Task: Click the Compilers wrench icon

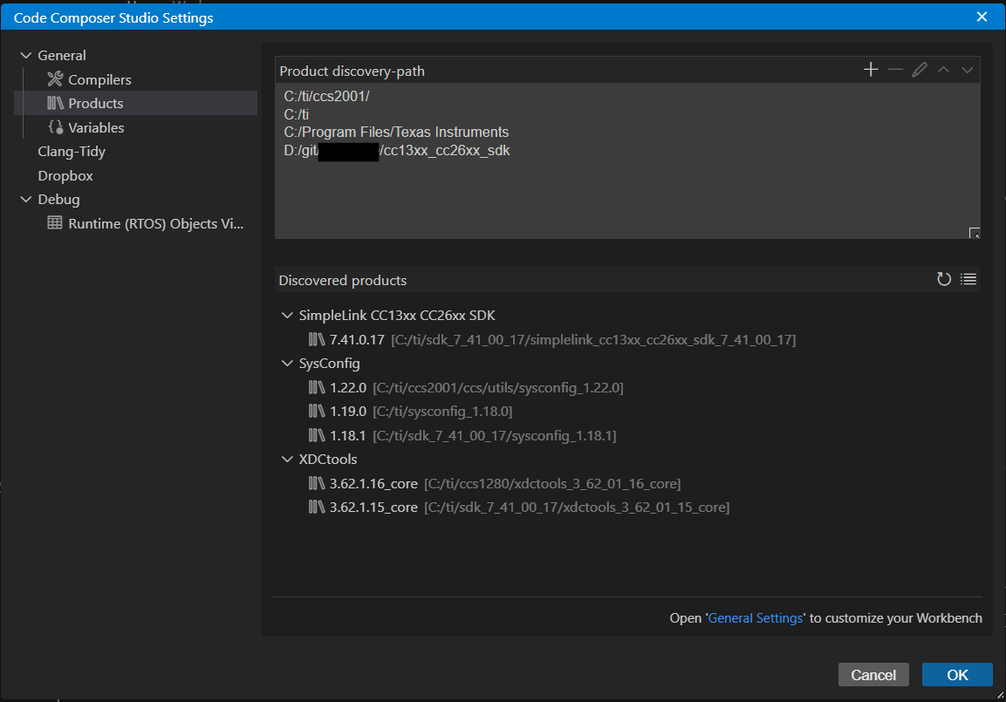Action: point(55,78)
